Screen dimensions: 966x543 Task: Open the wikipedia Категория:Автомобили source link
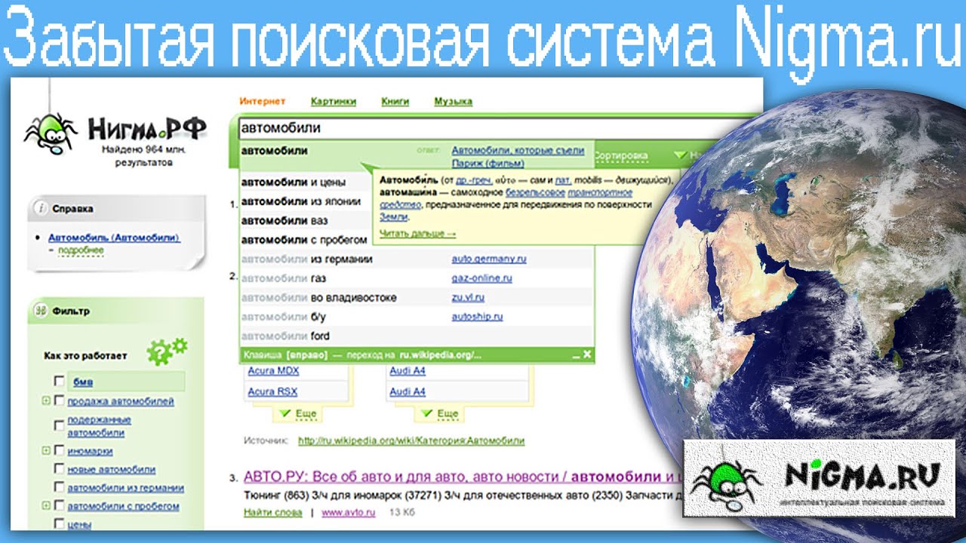[x=411, y=440]
